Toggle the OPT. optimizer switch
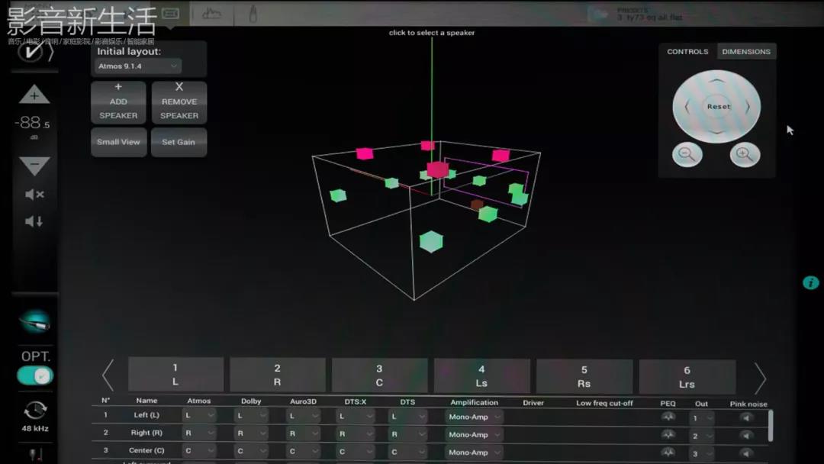 click(x=35, y=375)
